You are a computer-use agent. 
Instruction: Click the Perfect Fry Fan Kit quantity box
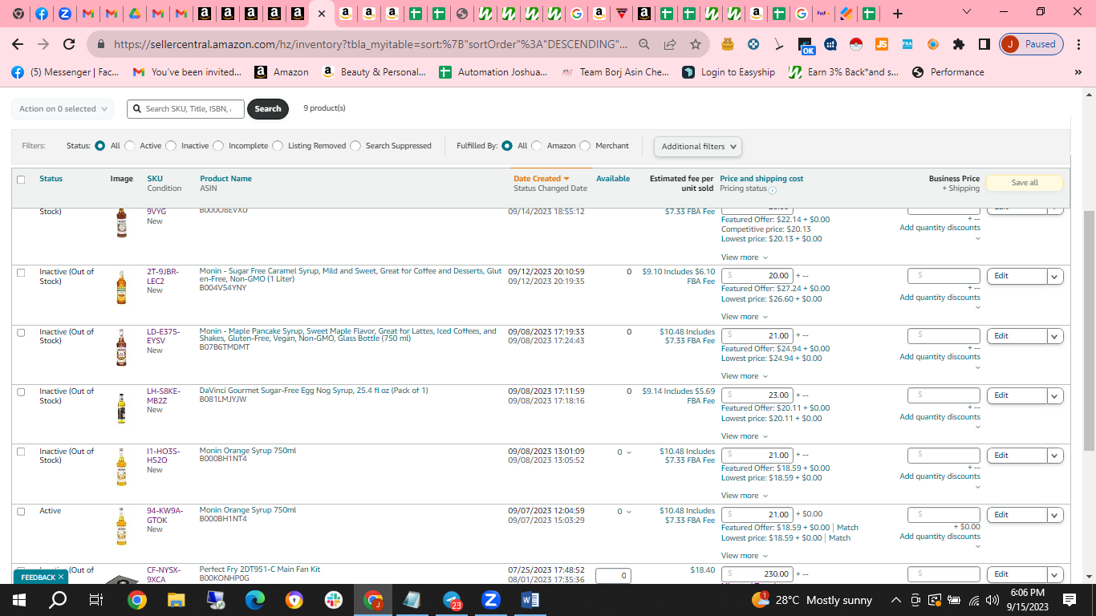point(613,576)
